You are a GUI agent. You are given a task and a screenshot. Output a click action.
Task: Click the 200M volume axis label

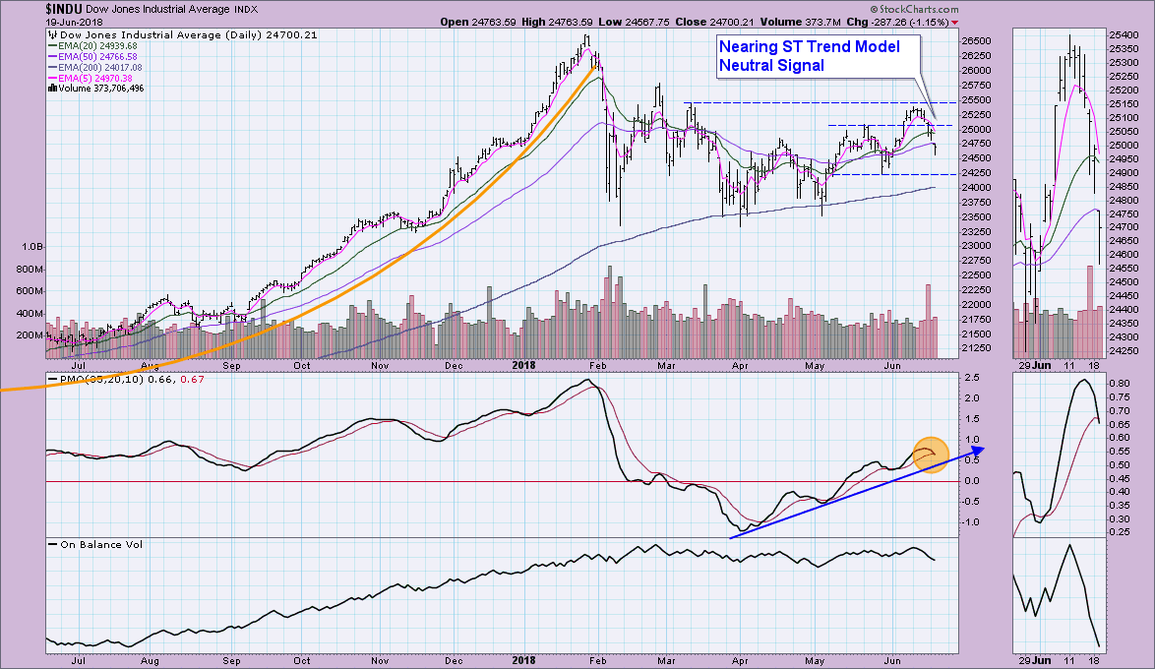(30, 335)
